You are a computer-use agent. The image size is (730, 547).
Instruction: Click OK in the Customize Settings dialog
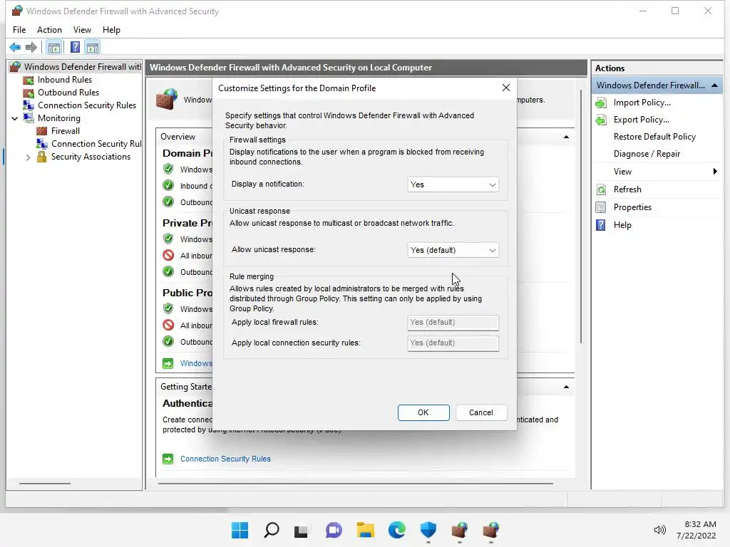coord(423,412)
